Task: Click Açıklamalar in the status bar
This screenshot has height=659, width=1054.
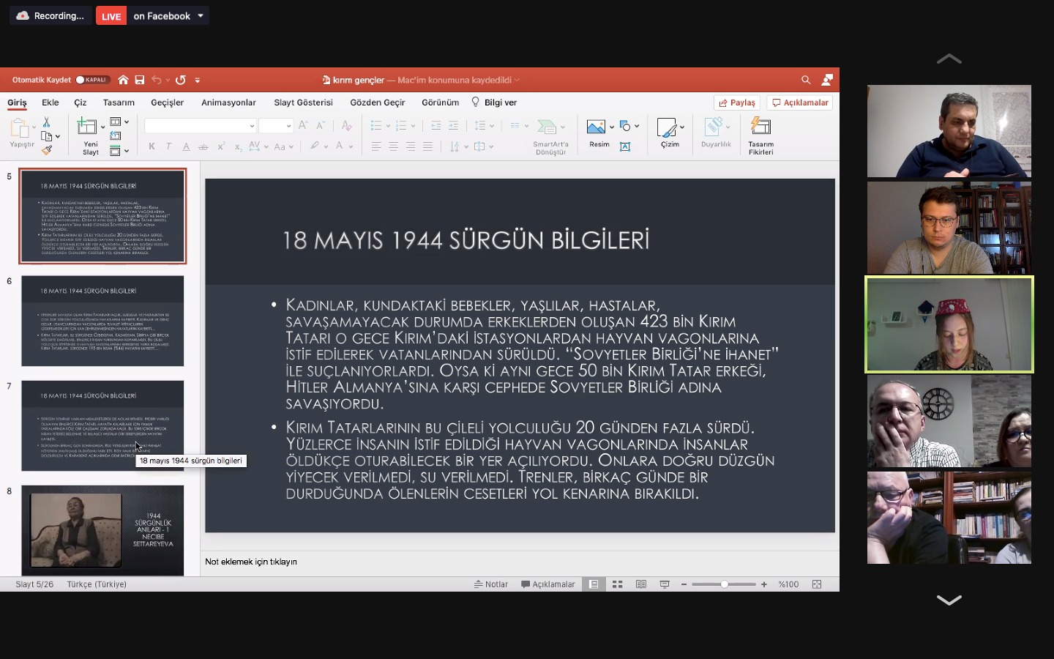Action: pyautogui.click(x=548, y=584)
